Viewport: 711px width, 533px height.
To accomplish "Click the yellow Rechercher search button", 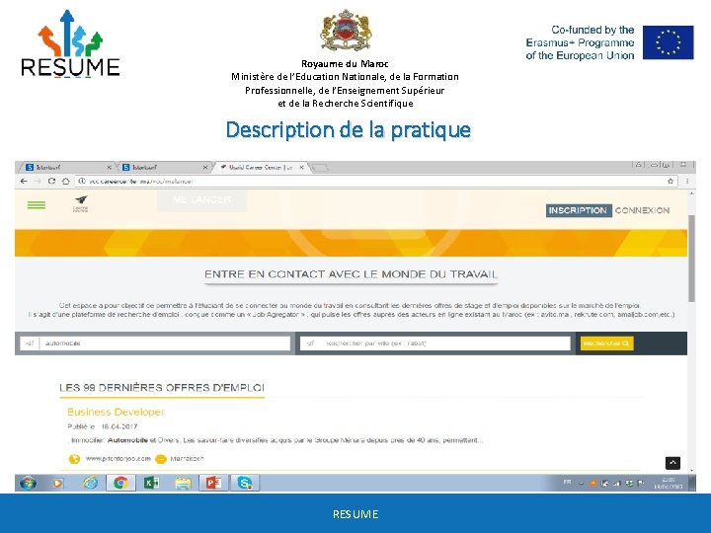I will [606, 343].
